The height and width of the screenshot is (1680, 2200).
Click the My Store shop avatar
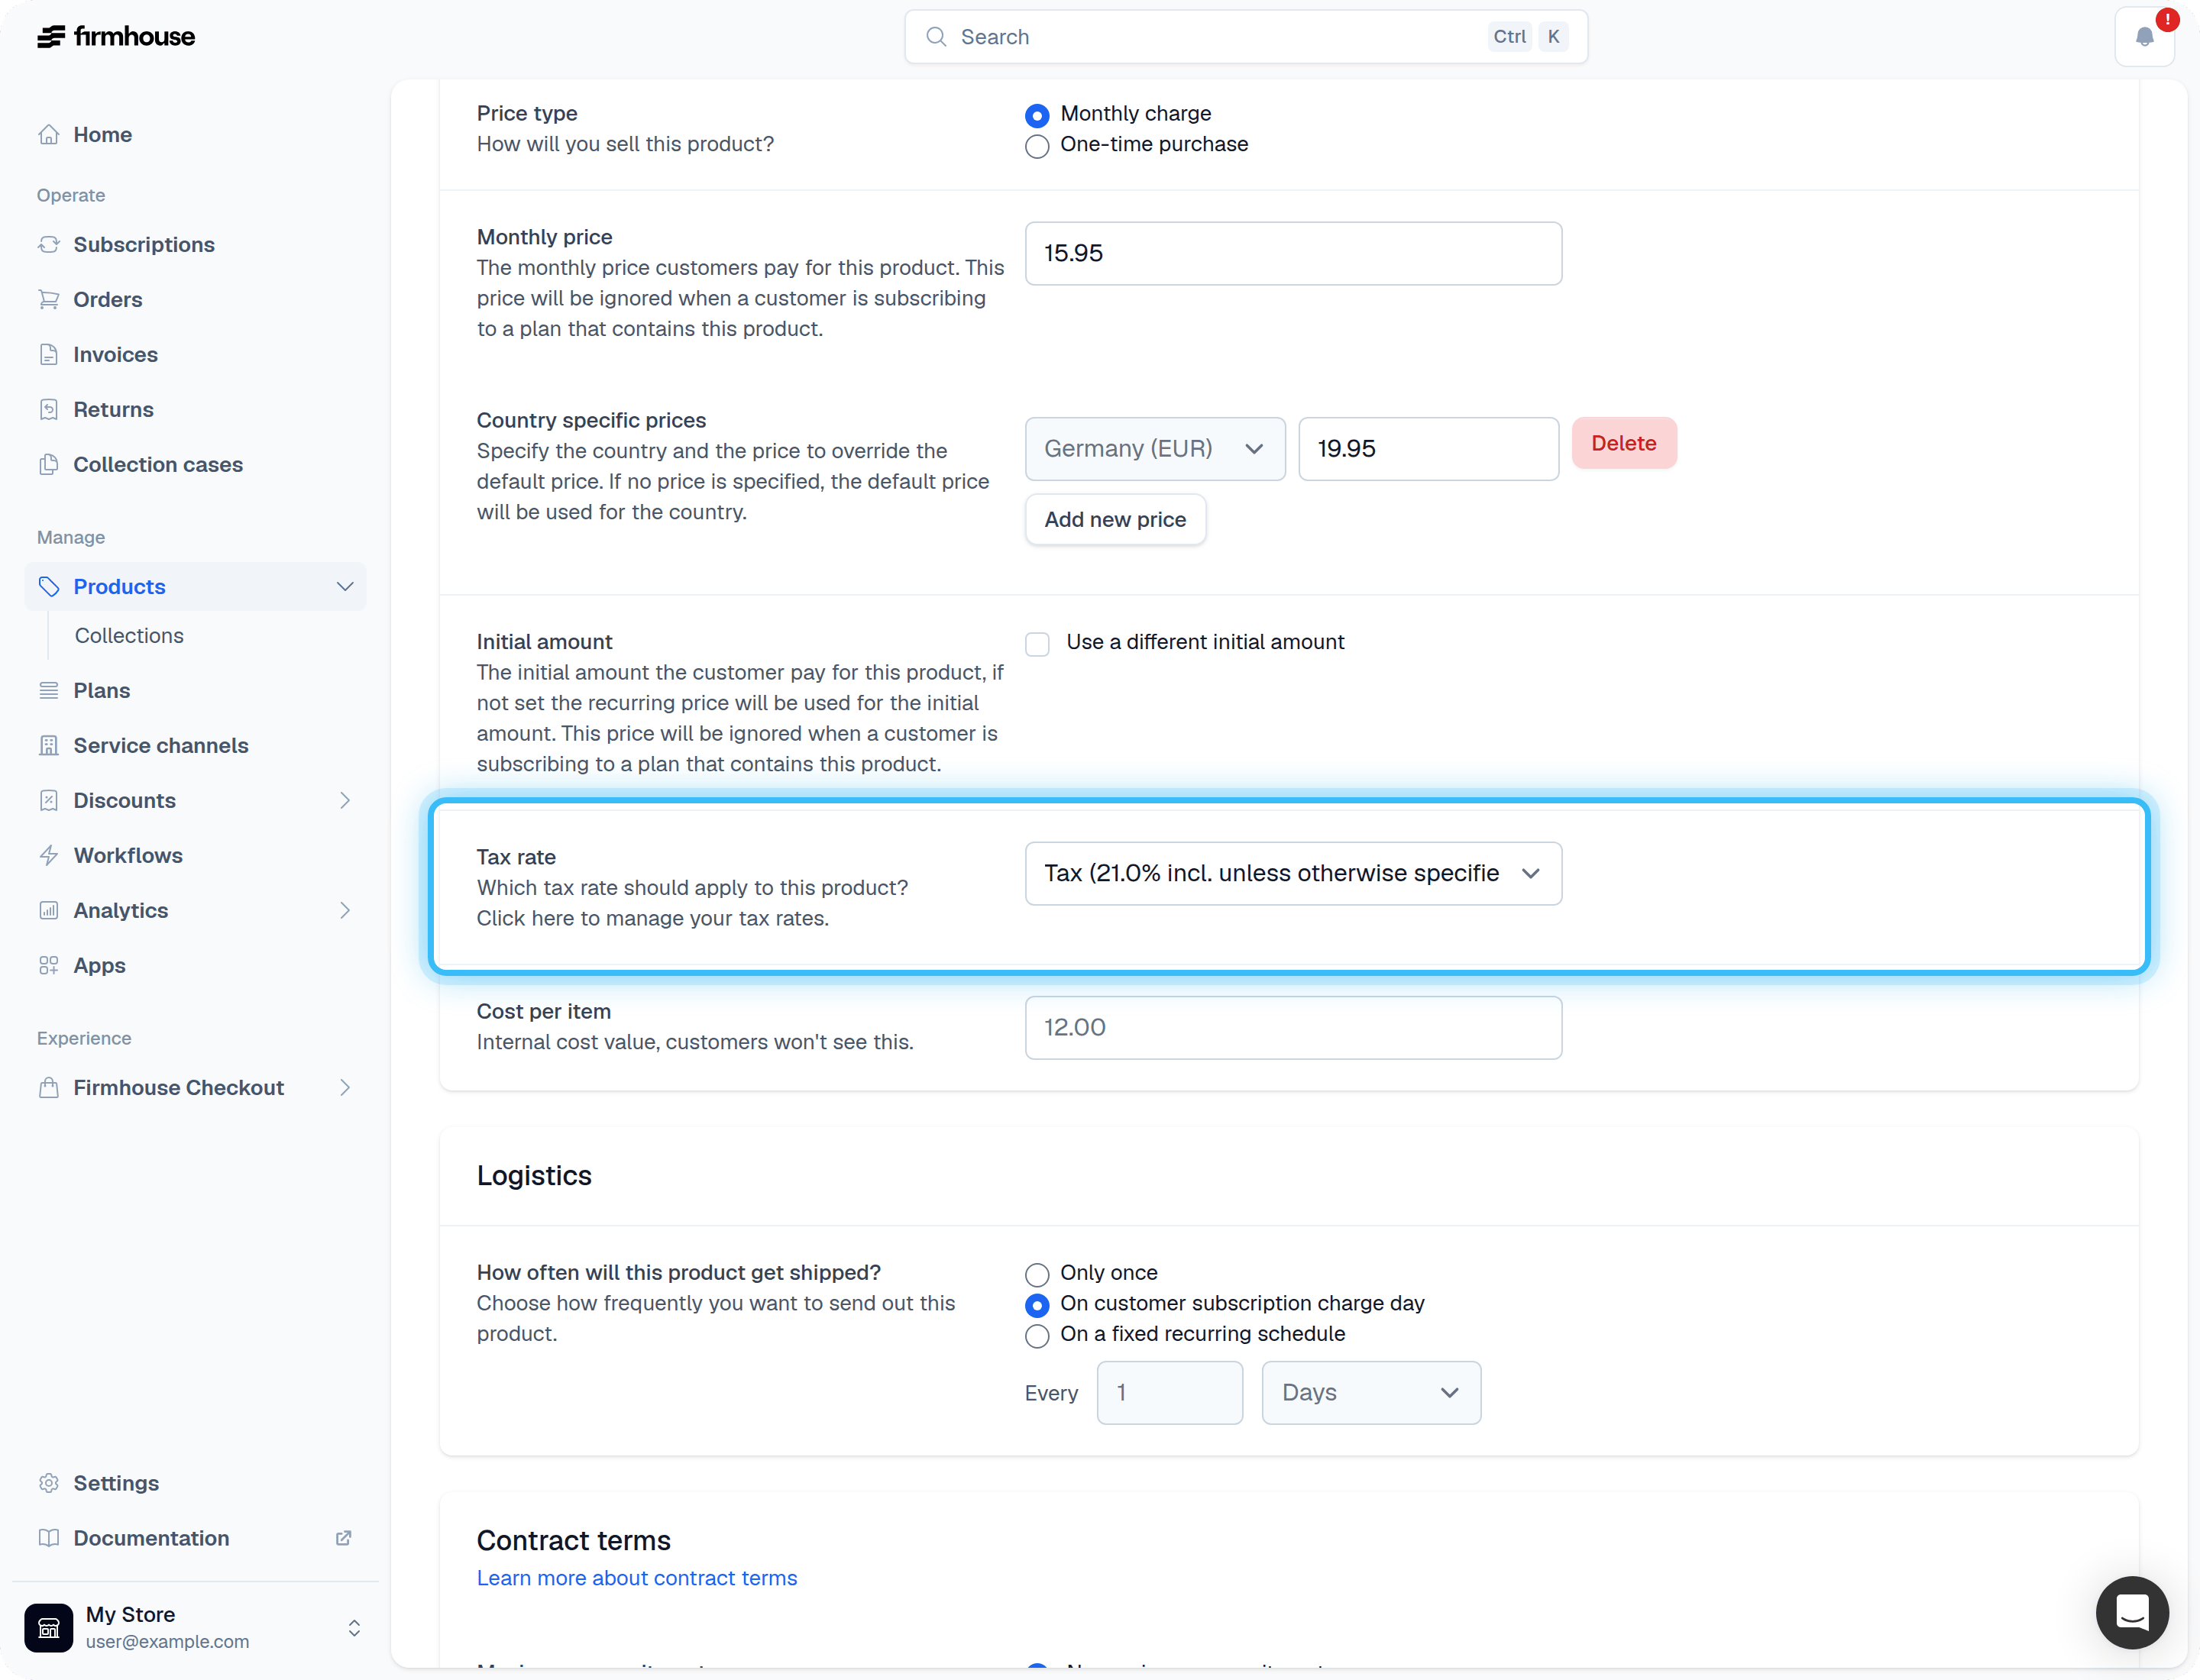tap(49, 1628)
